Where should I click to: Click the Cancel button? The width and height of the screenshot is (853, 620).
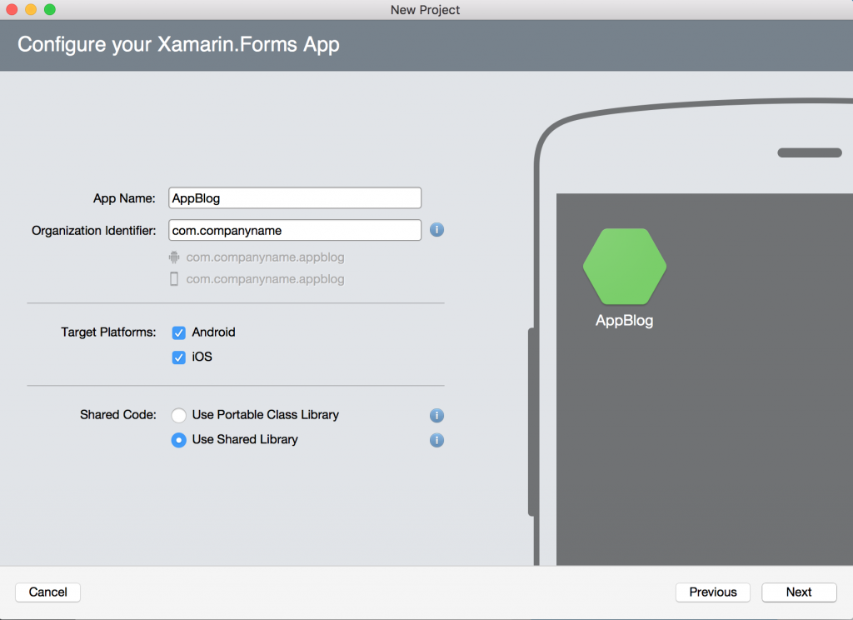tap(47, 592)
